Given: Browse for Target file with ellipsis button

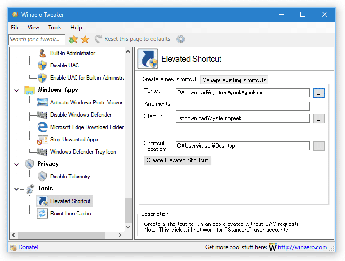Looking at the screenshot, I should pos(318,93).
